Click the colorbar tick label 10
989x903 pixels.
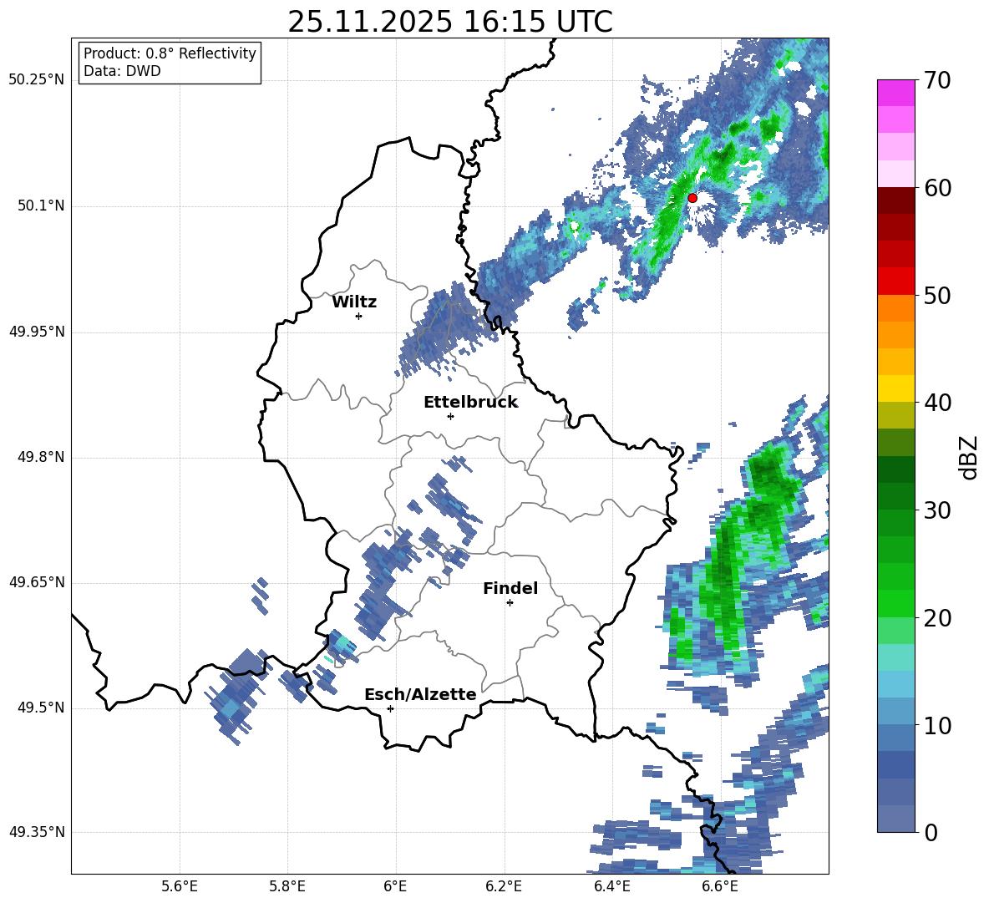(x=937, y=725)
